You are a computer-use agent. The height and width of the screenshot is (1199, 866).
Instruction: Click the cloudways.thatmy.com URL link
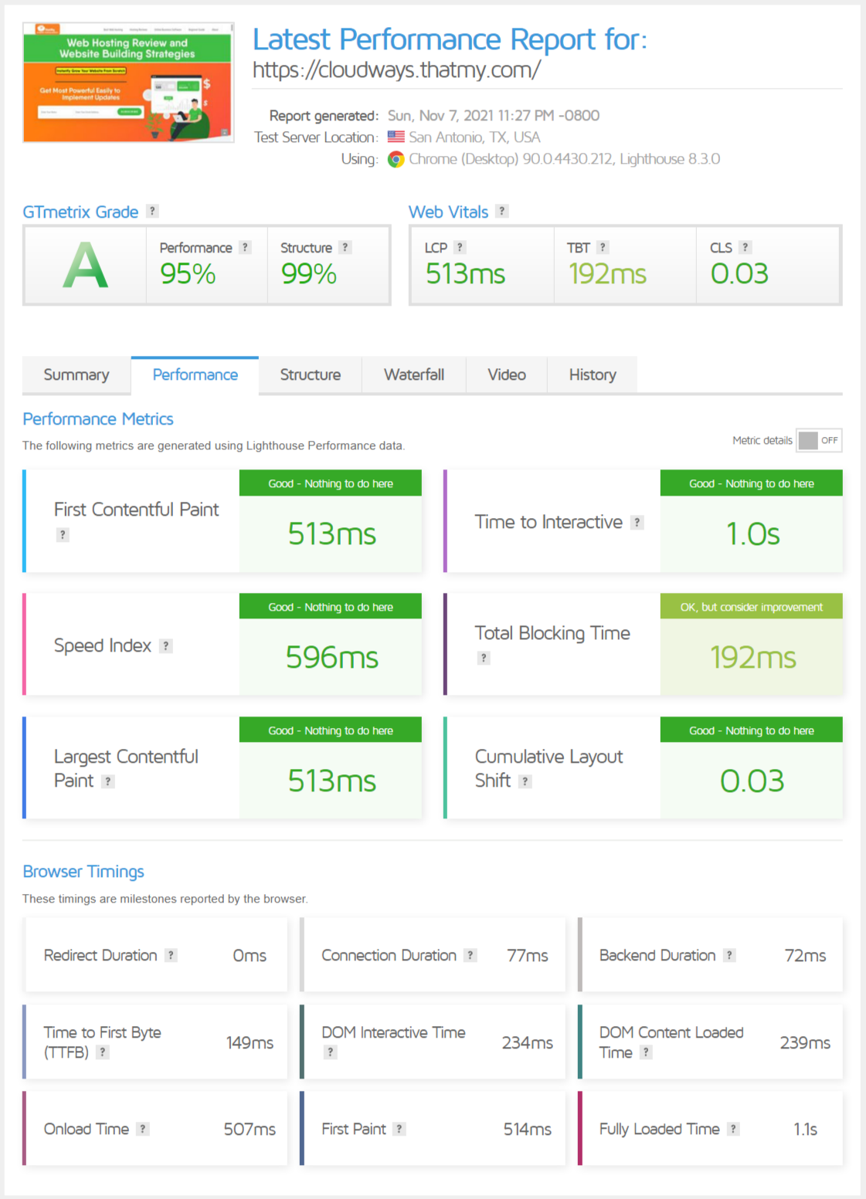tap(396, 69)
